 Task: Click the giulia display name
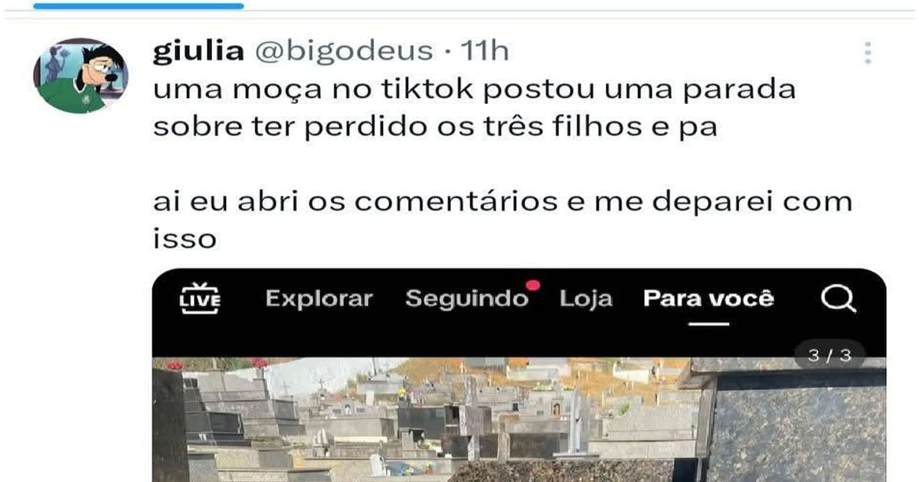[x=198, y=51]
